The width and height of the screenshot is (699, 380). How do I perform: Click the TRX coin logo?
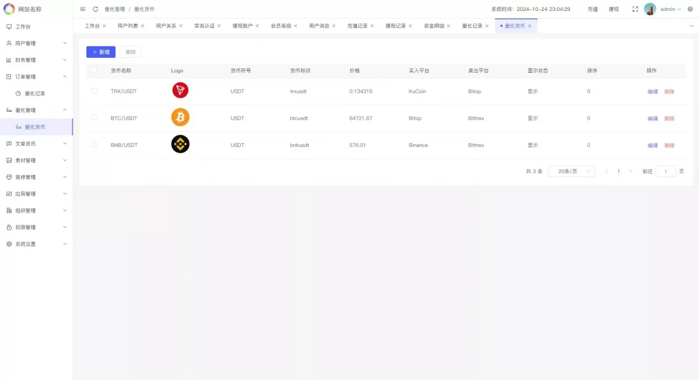(x=180, y=91)
